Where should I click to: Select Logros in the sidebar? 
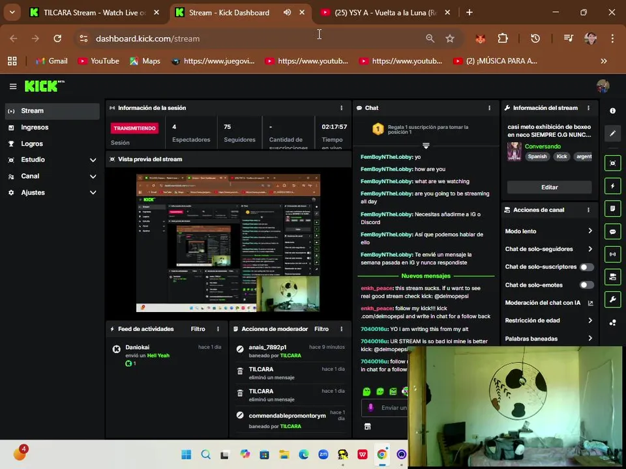(52, 143)
